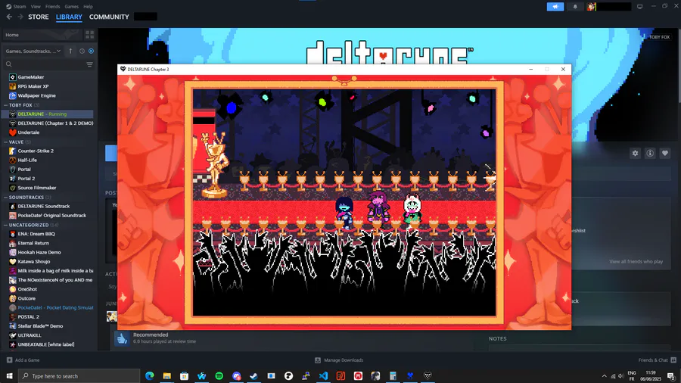The height and width of the screenshot is (383, 681).
Task: Toggle ready-to-play filter icon
Action: click(91, 51)
